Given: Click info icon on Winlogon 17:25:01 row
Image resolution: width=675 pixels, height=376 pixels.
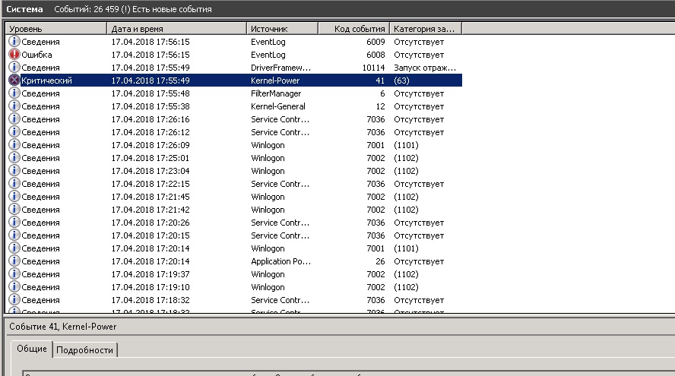Looking at the screenshot, I should 14,157.
